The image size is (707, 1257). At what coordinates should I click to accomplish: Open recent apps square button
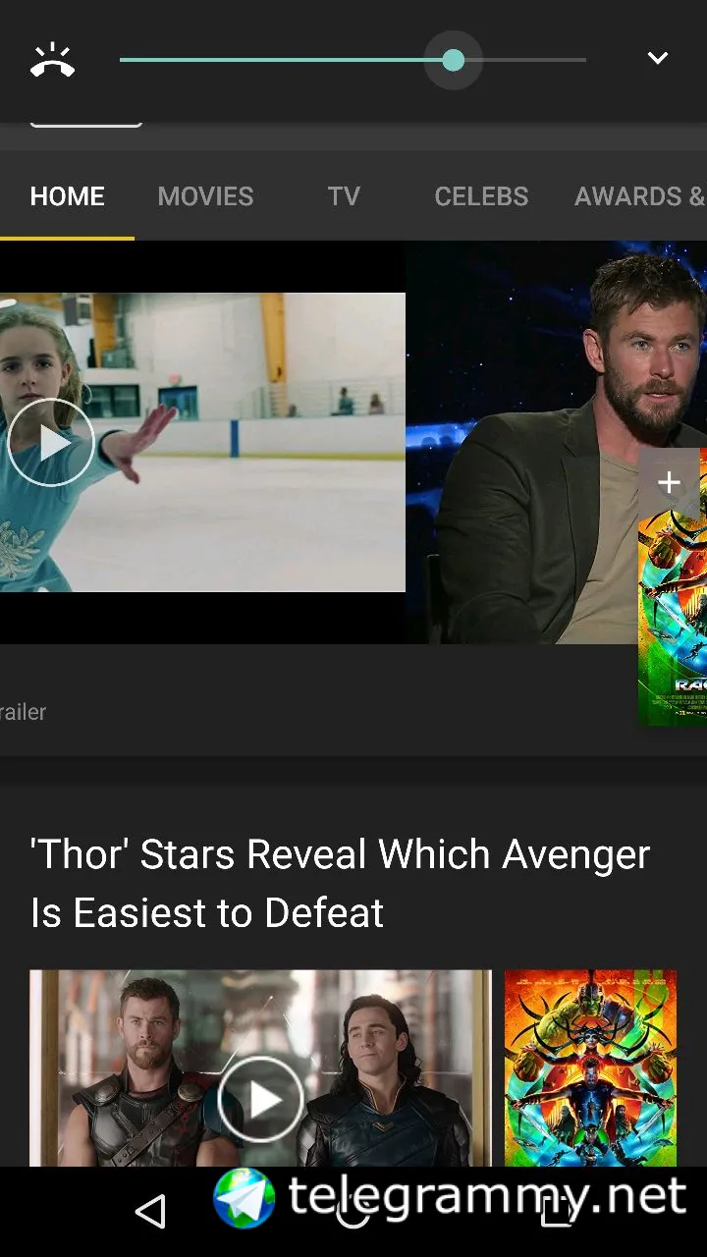(557, 1212)
